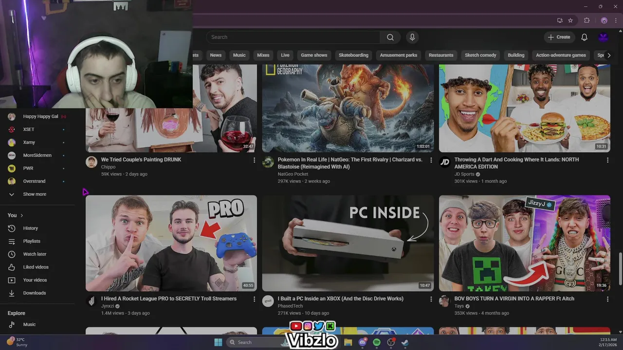This screenshot has width=623, height=350.
Task: Open options for Couple's Painting DRUNK video
Action: tap(254, 160)
